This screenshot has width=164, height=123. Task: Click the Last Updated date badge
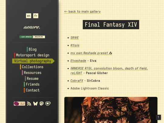[32, 37]
